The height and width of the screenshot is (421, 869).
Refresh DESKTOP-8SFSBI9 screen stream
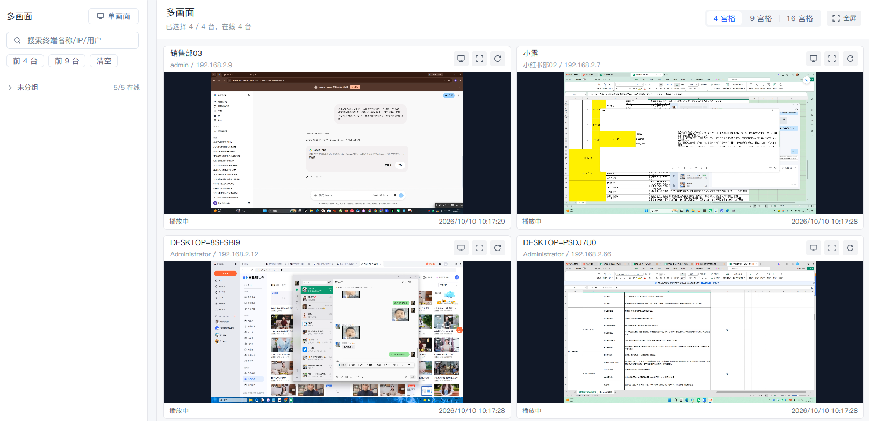tap(498, 248)
